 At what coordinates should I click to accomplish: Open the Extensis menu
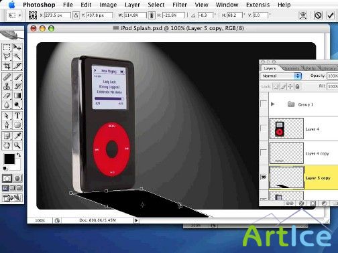coord(258,5)
